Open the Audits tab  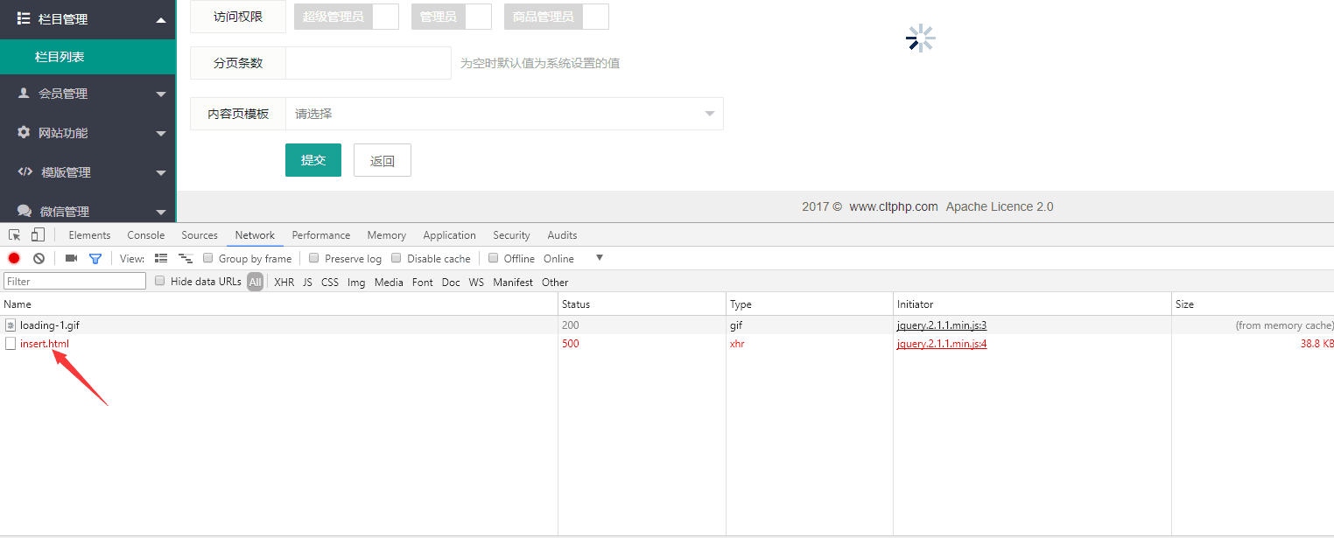pos(562,235)
